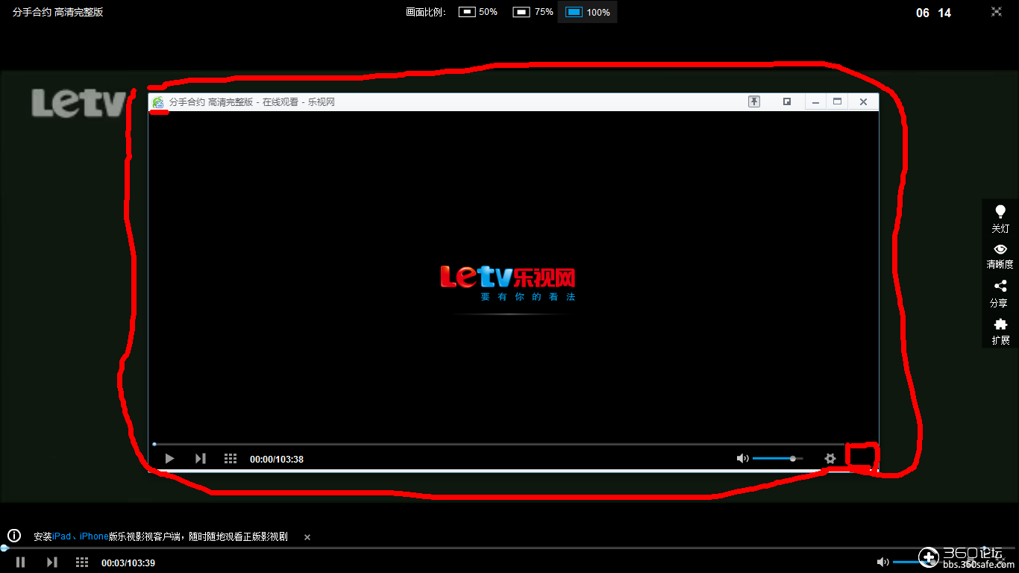Set picture ratio to 50%
The image size is (1019, 573).
[478, 12]
